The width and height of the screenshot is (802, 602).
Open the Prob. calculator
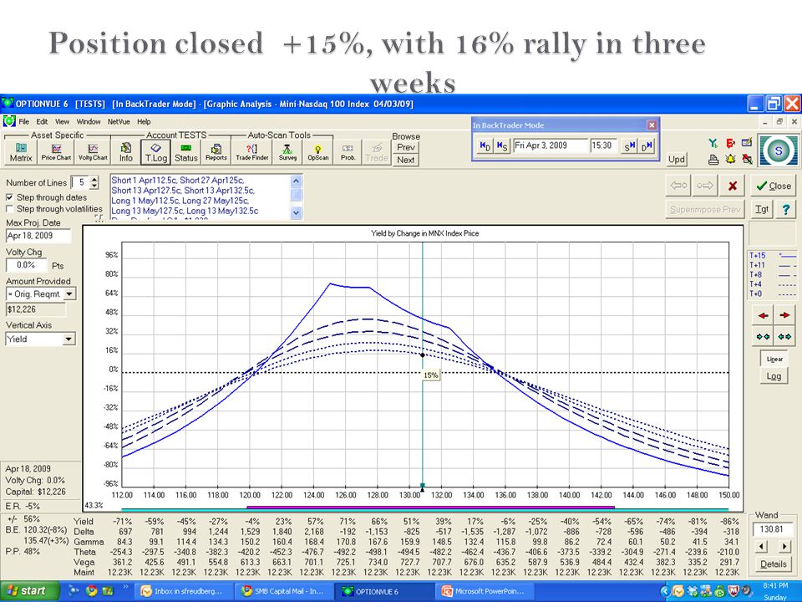(348, 152)
